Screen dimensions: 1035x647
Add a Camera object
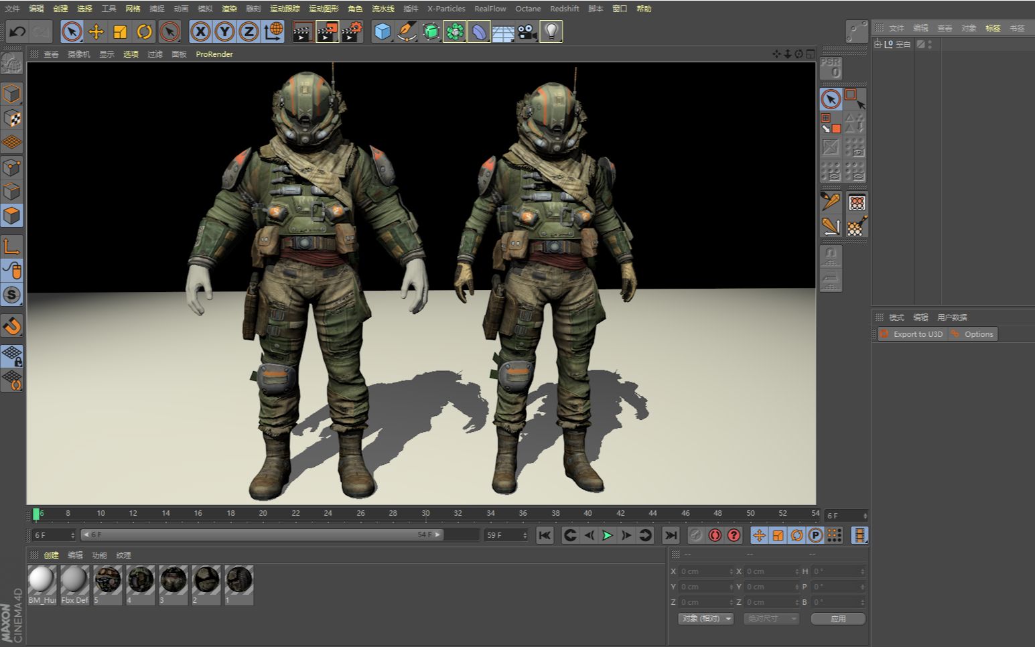coord(527,31)
